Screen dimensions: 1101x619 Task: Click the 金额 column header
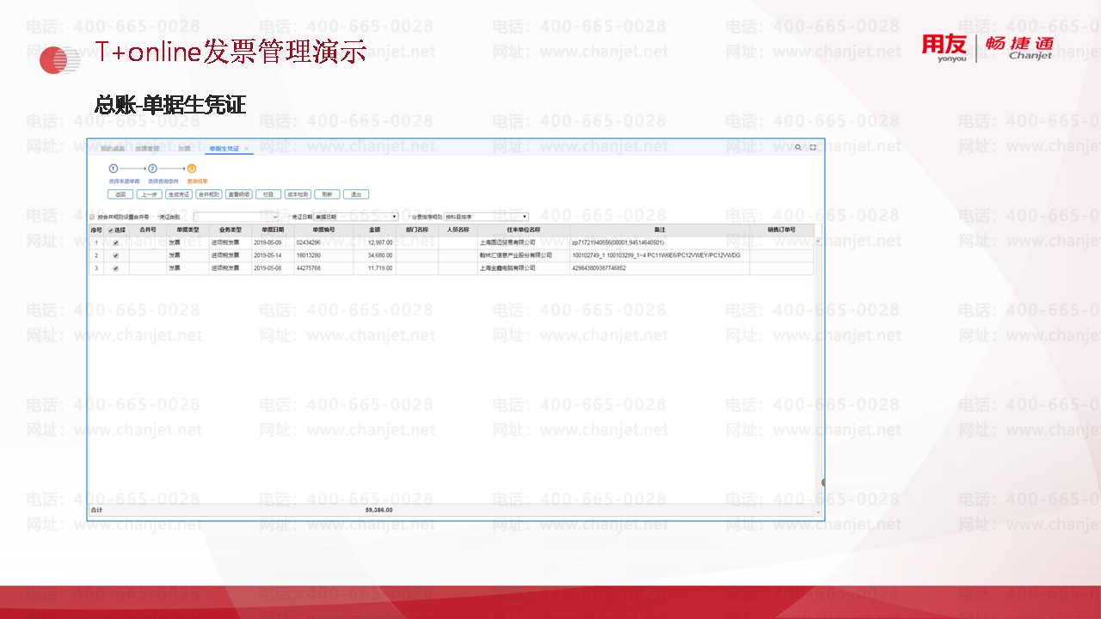374,230
